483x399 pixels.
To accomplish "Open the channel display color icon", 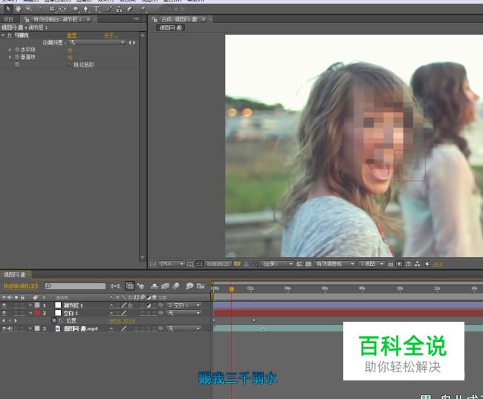I will click(256, 264).
